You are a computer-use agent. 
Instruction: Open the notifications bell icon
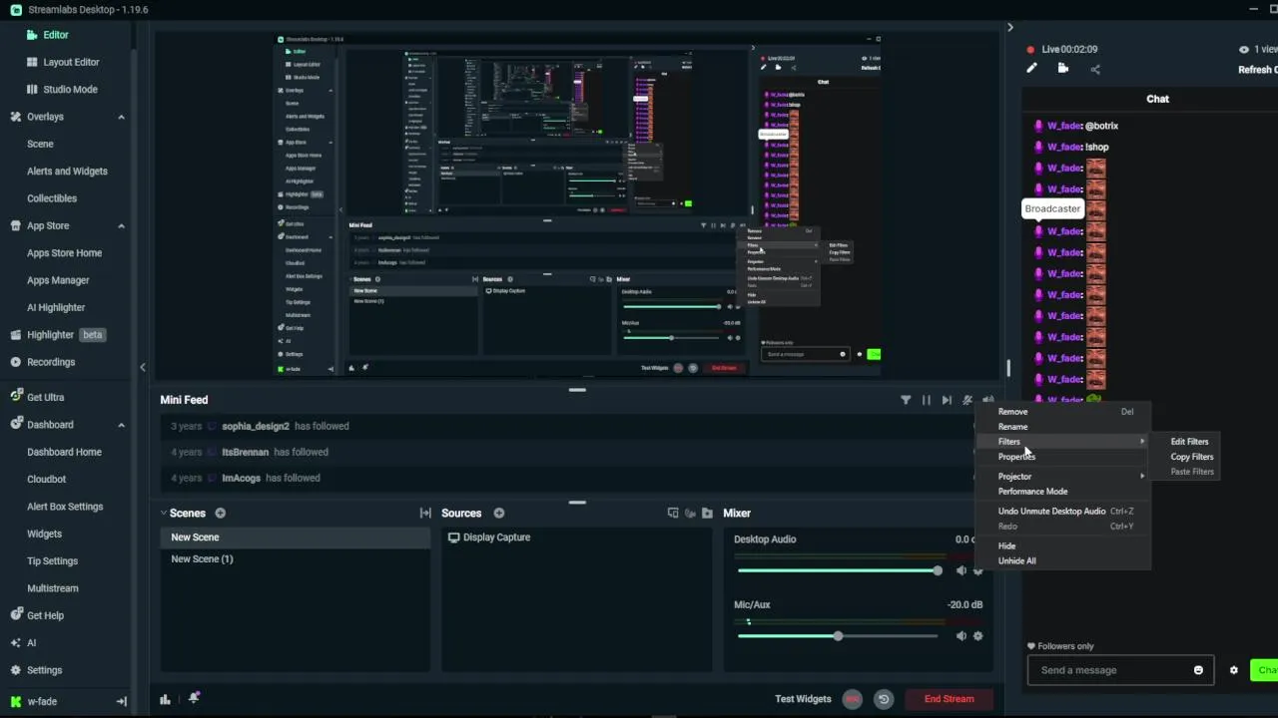coord(194,698)
